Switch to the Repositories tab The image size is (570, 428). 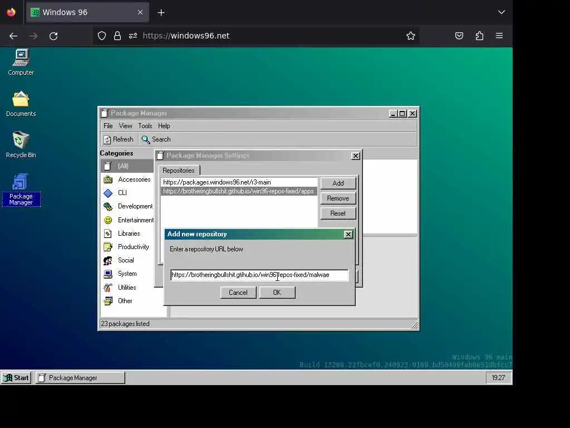click(x=179, y=171)
